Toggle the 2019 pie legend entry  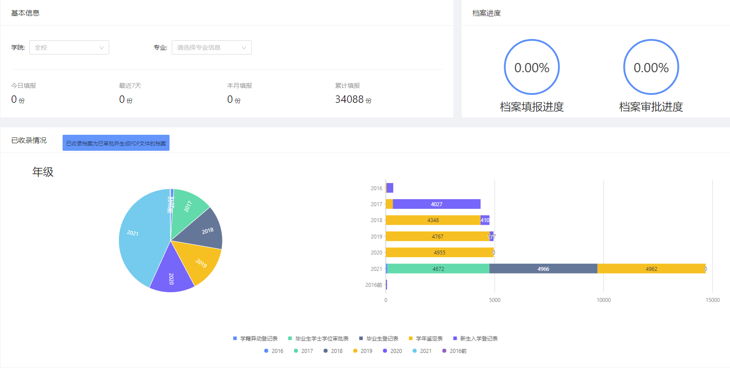pos(363,351)
